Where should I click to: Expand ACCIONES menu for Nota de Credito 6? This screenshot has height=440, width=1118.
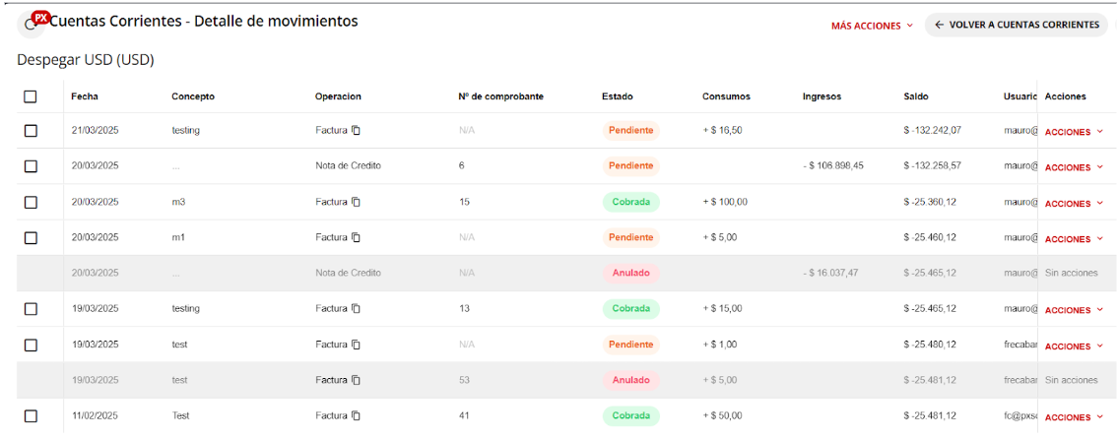tap(1074, 167)
